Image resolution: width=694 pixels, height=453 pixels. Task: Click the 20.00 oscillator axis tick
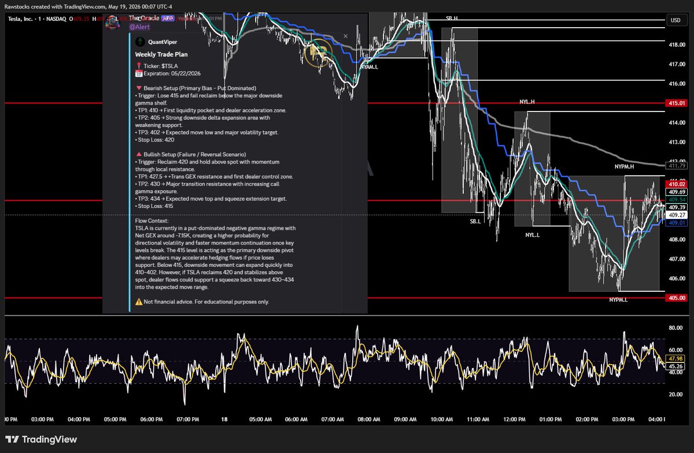(676, 394)
